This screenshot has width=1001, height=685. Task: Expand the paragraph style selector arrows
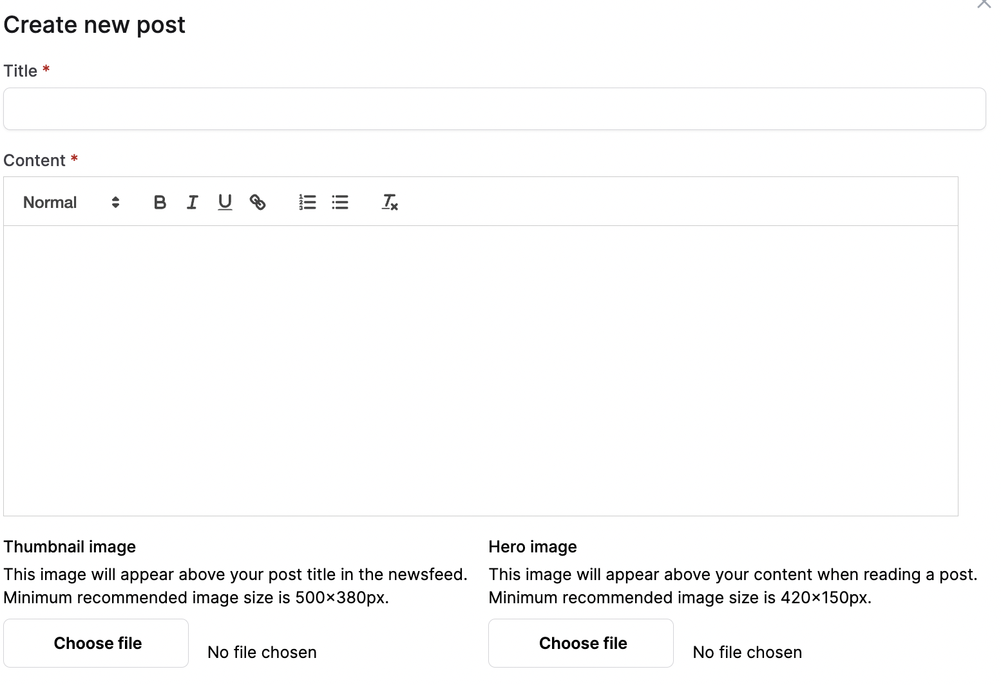click(x=116, y=202)
